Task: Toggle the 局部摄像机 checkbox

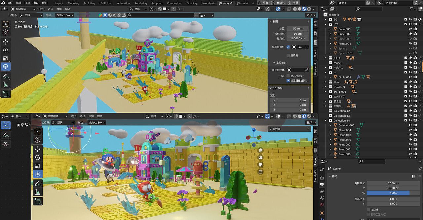Action: pos(288,47)
